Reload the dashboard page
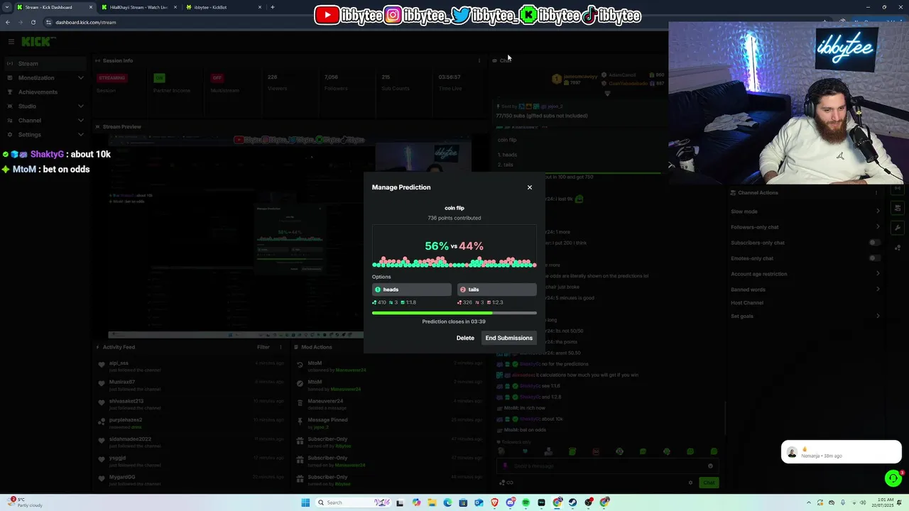 click(x=33, y=22)
